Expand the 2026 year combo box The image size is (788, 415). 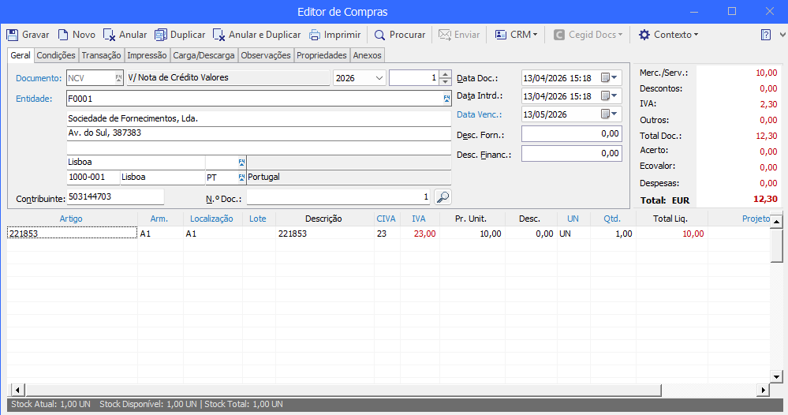click(379, 78)
